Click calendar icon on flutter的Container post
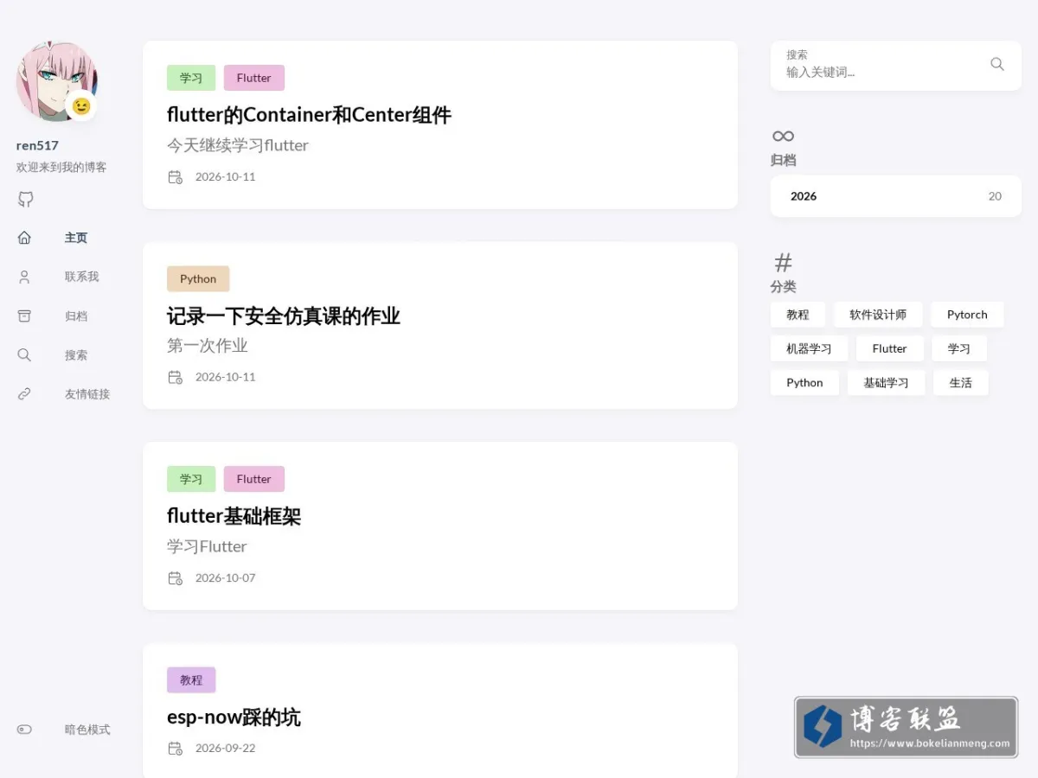This screenshot has width=1038, height=778. (175, 176)
